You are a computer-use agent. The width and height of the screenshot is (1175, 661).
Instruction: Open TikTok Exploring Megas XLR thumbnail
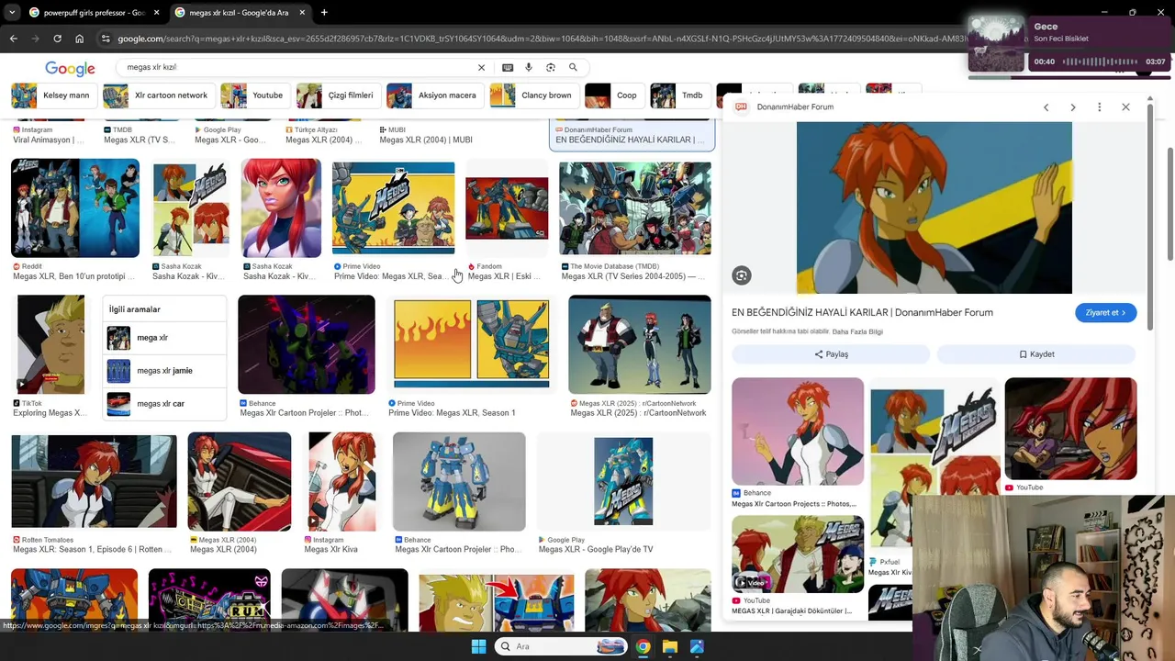coord(50,344)
